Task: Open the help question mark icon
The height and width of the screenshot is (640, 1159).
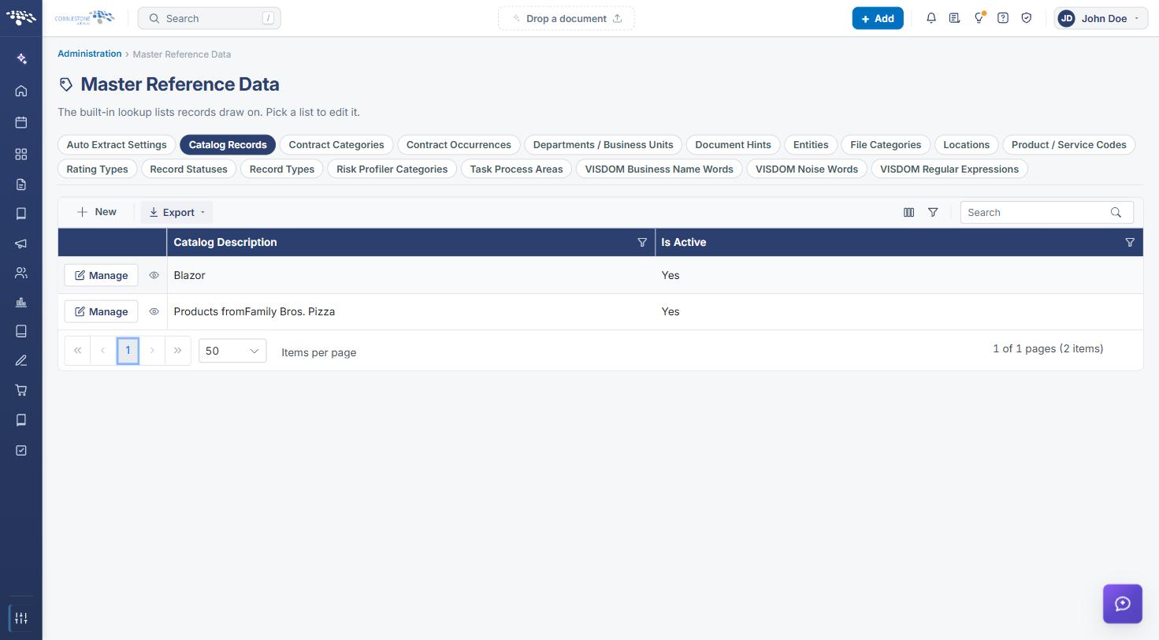Action: coord(1003,18)
